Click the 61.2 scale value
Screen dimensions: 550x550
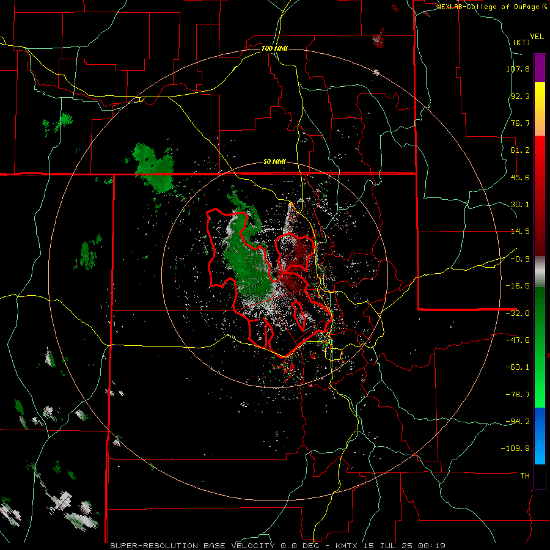[520, 150]
